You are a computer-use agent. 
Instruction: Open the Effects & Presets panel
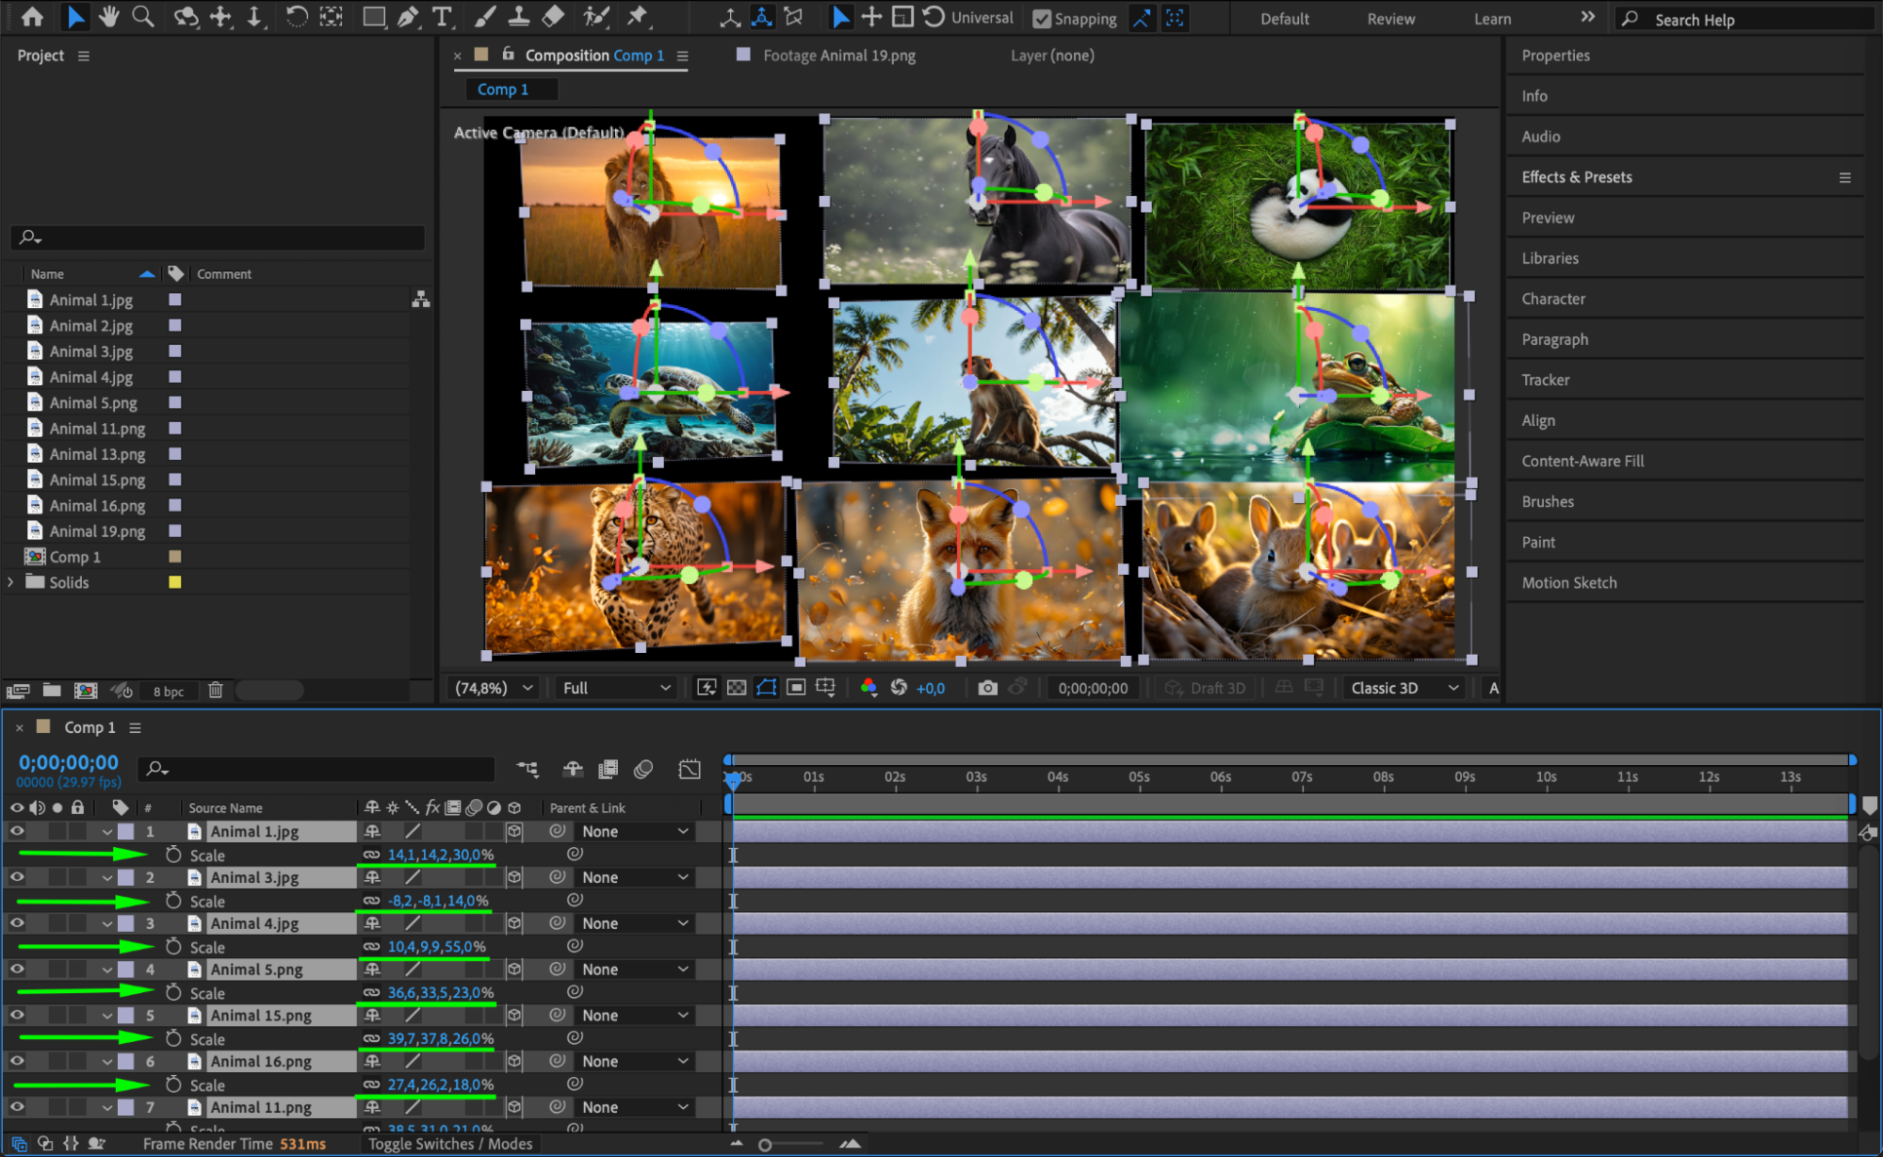pos(1577,177)
